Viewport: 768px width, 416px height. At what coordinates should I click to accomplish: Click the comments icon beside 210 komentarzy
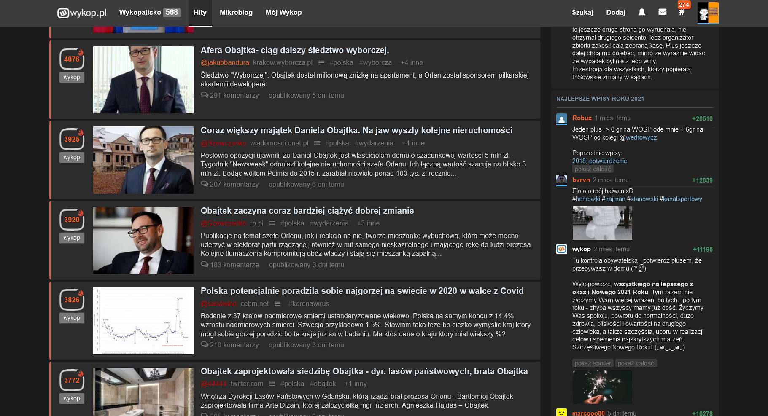tap(205, 345)
